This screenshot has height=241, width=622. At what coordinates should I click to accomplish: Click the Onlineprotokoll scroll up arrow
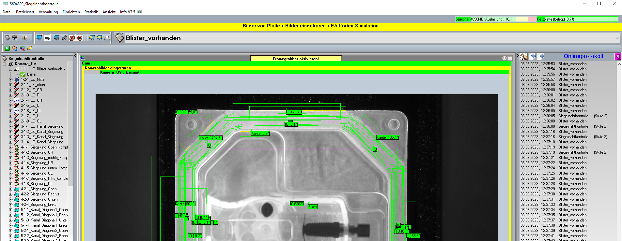[619, 64]
